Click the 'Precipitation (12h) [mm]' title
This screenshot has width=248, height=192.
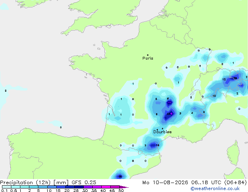coord(34,183)
